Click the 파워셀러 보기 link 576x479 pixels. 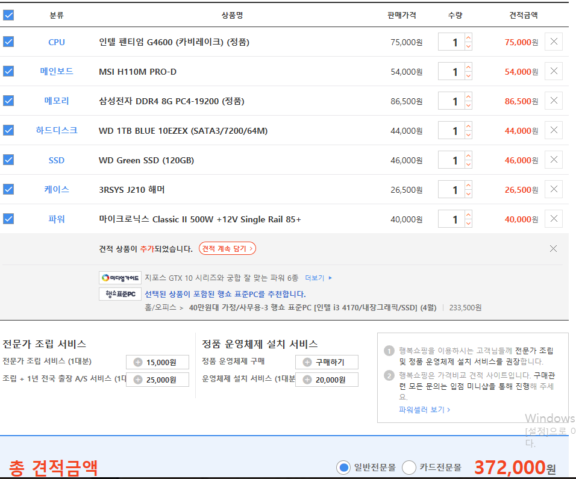(x=424, y=410)
